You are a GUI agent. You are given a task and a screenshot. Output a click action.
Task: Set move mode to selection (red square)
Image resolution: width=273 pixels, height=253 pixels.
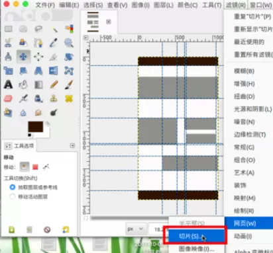(35, 167)
